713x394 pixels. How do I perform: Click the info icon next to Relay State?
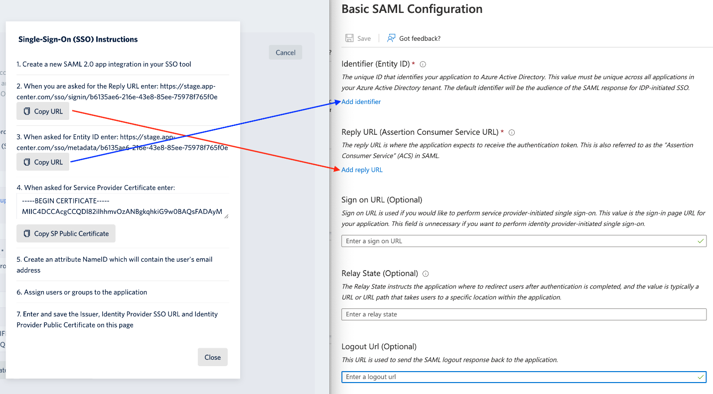pyautogui.click(x=425, y=273)
